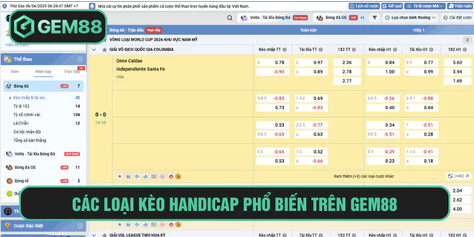Collapse the Giải Vô Địch Quốc Gia Colombia league
Screen dimensions: 474x237
click(94, 50)
